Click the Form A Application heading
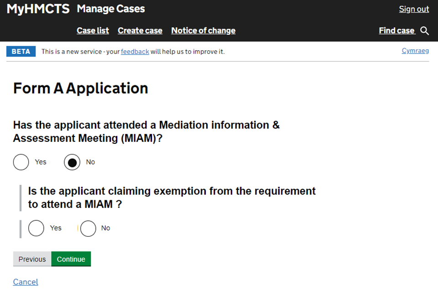This screenshot has width=438, height=292. click(81, 88)
